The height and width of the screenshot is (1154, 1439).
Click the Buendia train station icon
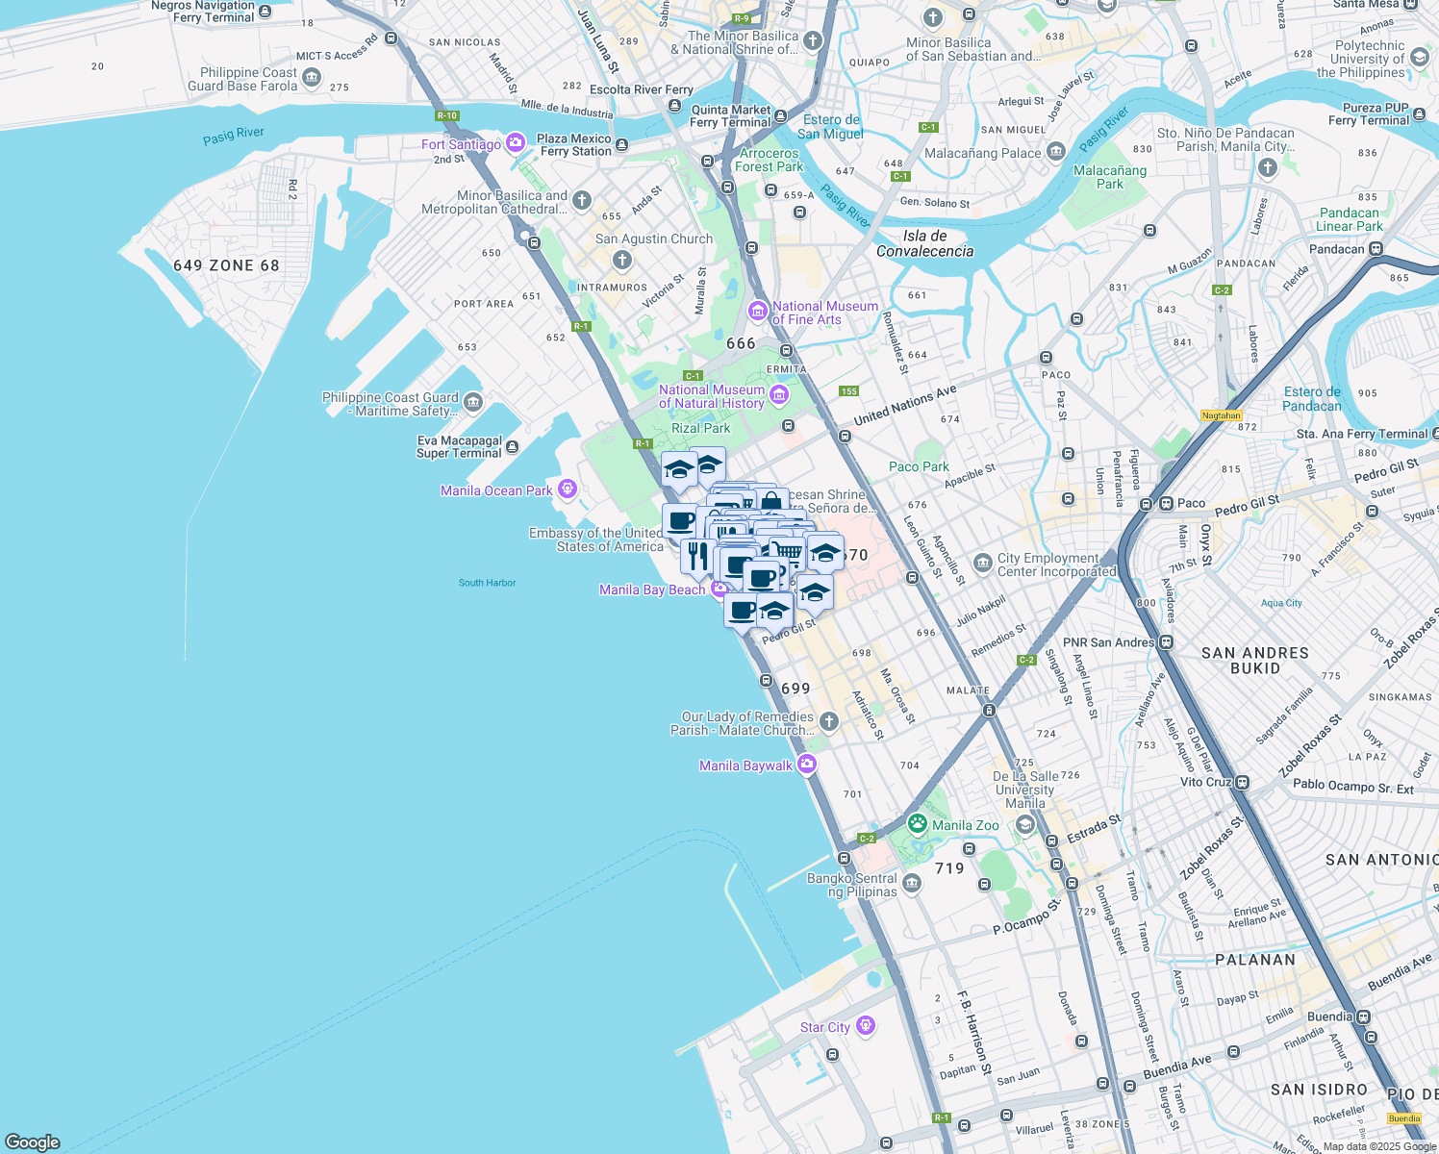1364,1016
